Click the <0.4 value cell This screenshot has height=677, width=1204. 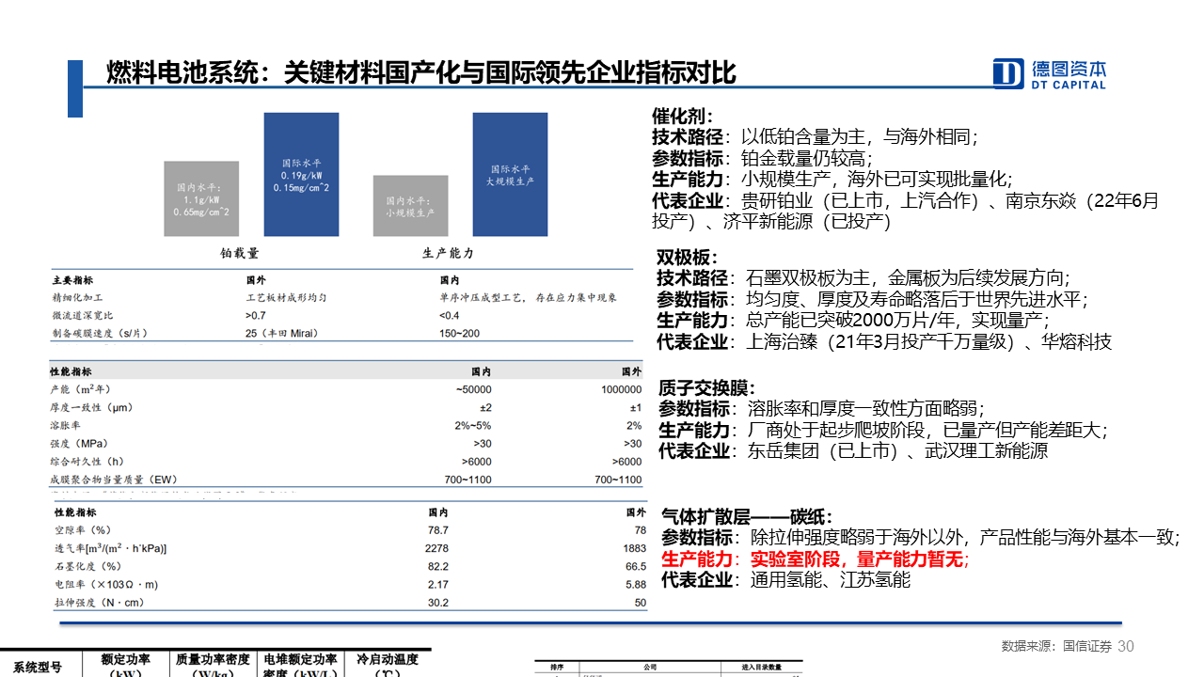[450, 316]
